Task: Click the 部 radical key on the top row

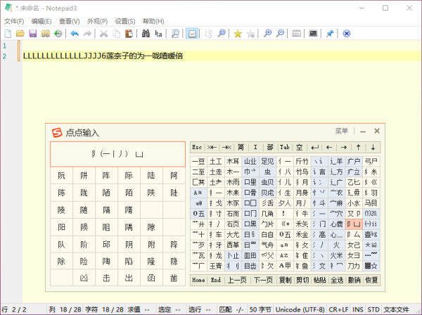Action: [270, 148]
